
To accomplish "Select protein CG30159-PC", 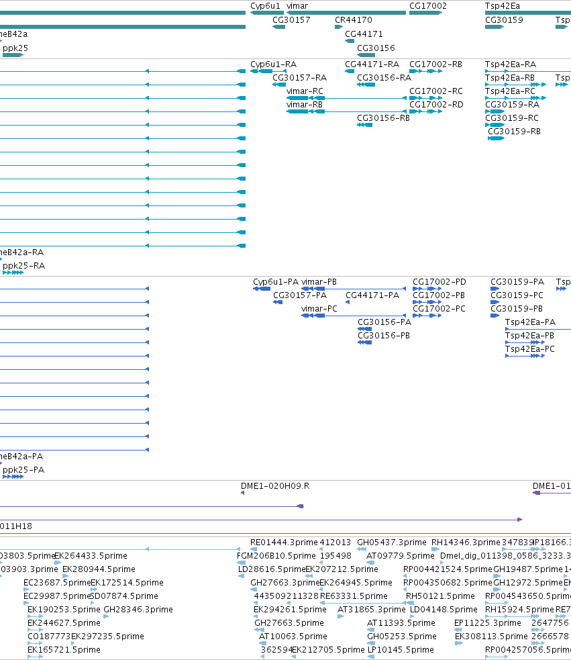I will coord(517,295).
